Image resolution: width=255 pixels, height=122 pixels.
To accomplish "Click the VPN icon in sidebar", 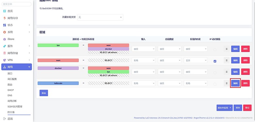I will pos(5,60).
